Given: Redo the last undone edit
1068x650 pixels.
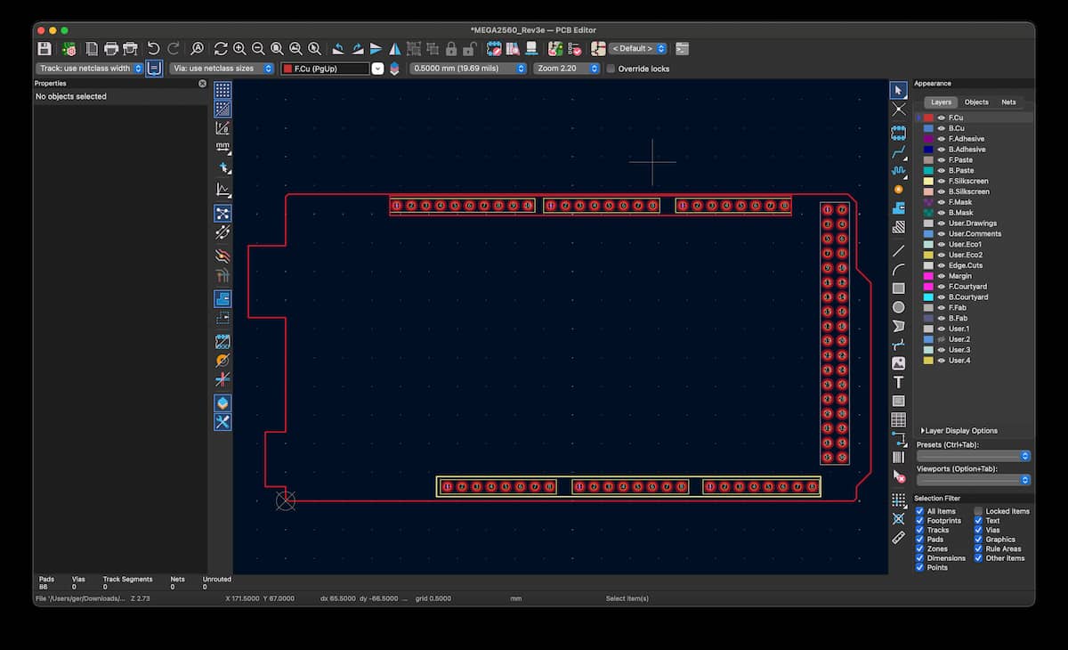Looking at the screenshot, I should coord(174,49).
